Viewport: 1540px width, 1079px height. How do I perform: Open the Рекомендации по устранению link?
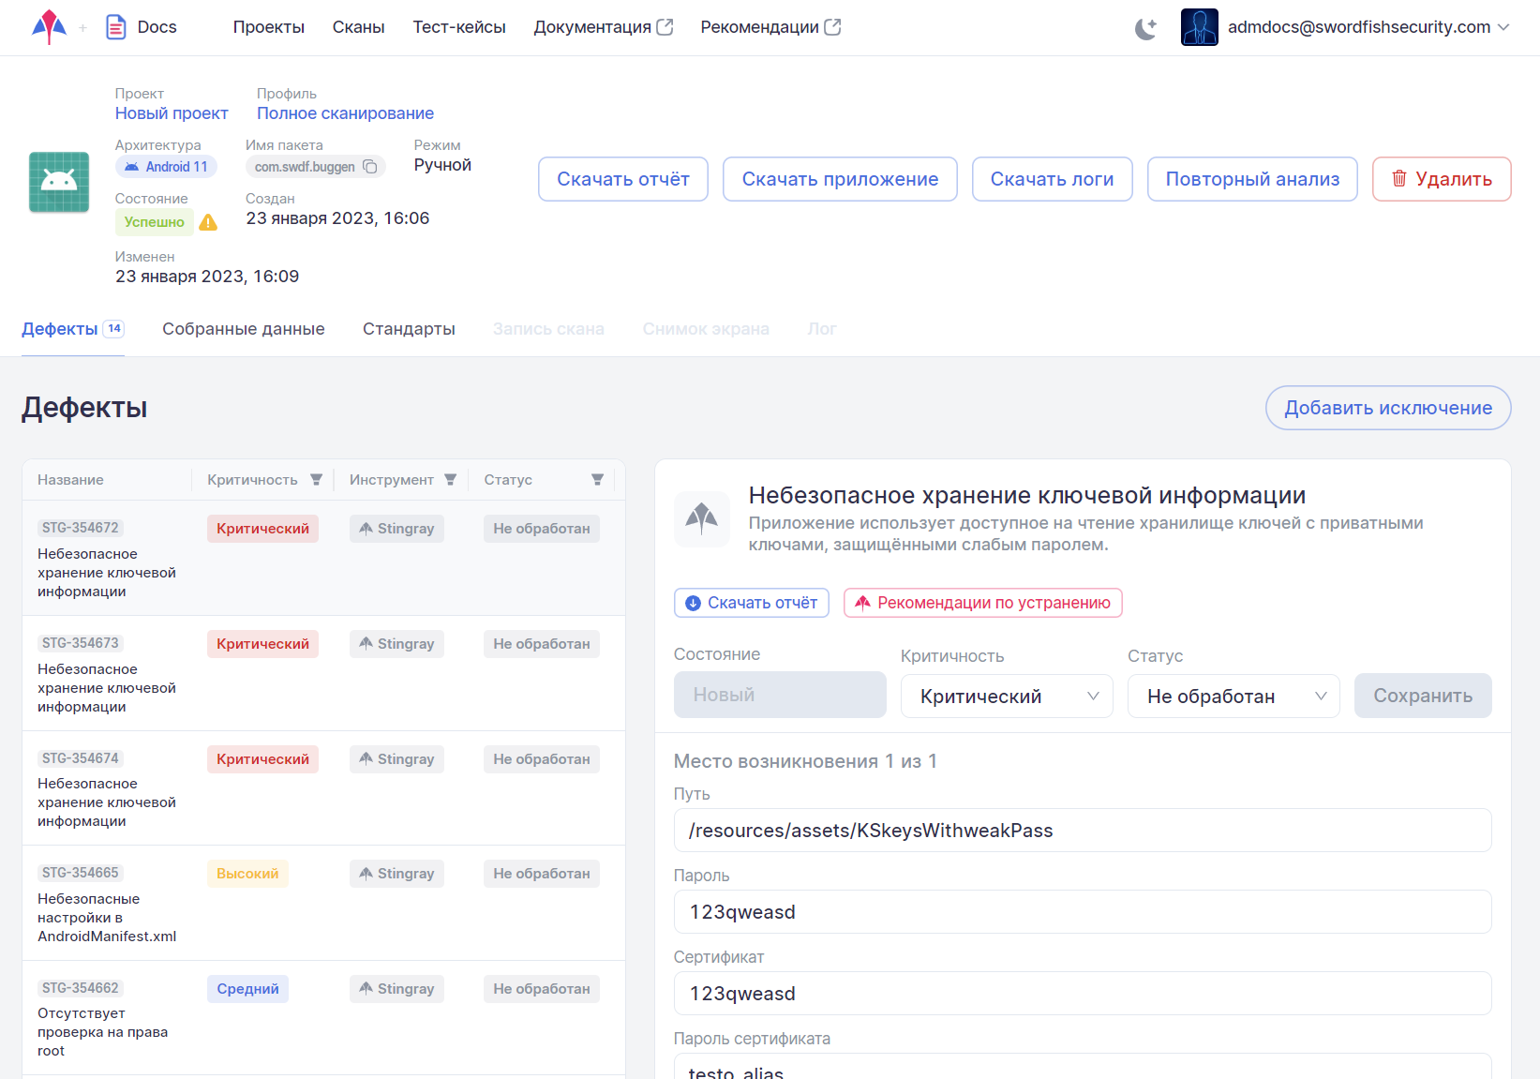click(982, 603)
